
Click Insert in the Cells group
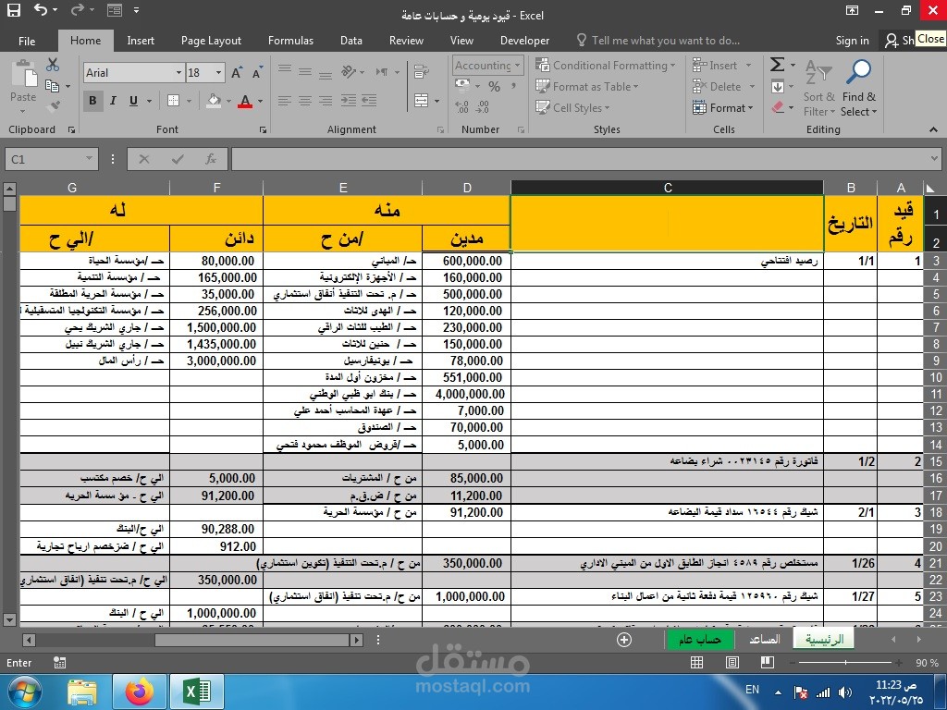pyautogui.click(x=717, y=66)
